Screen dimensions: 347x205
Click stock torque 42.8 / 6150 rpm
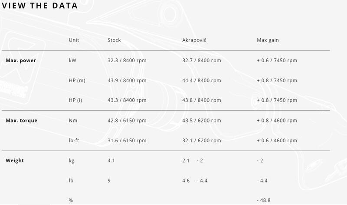point(127,121)
